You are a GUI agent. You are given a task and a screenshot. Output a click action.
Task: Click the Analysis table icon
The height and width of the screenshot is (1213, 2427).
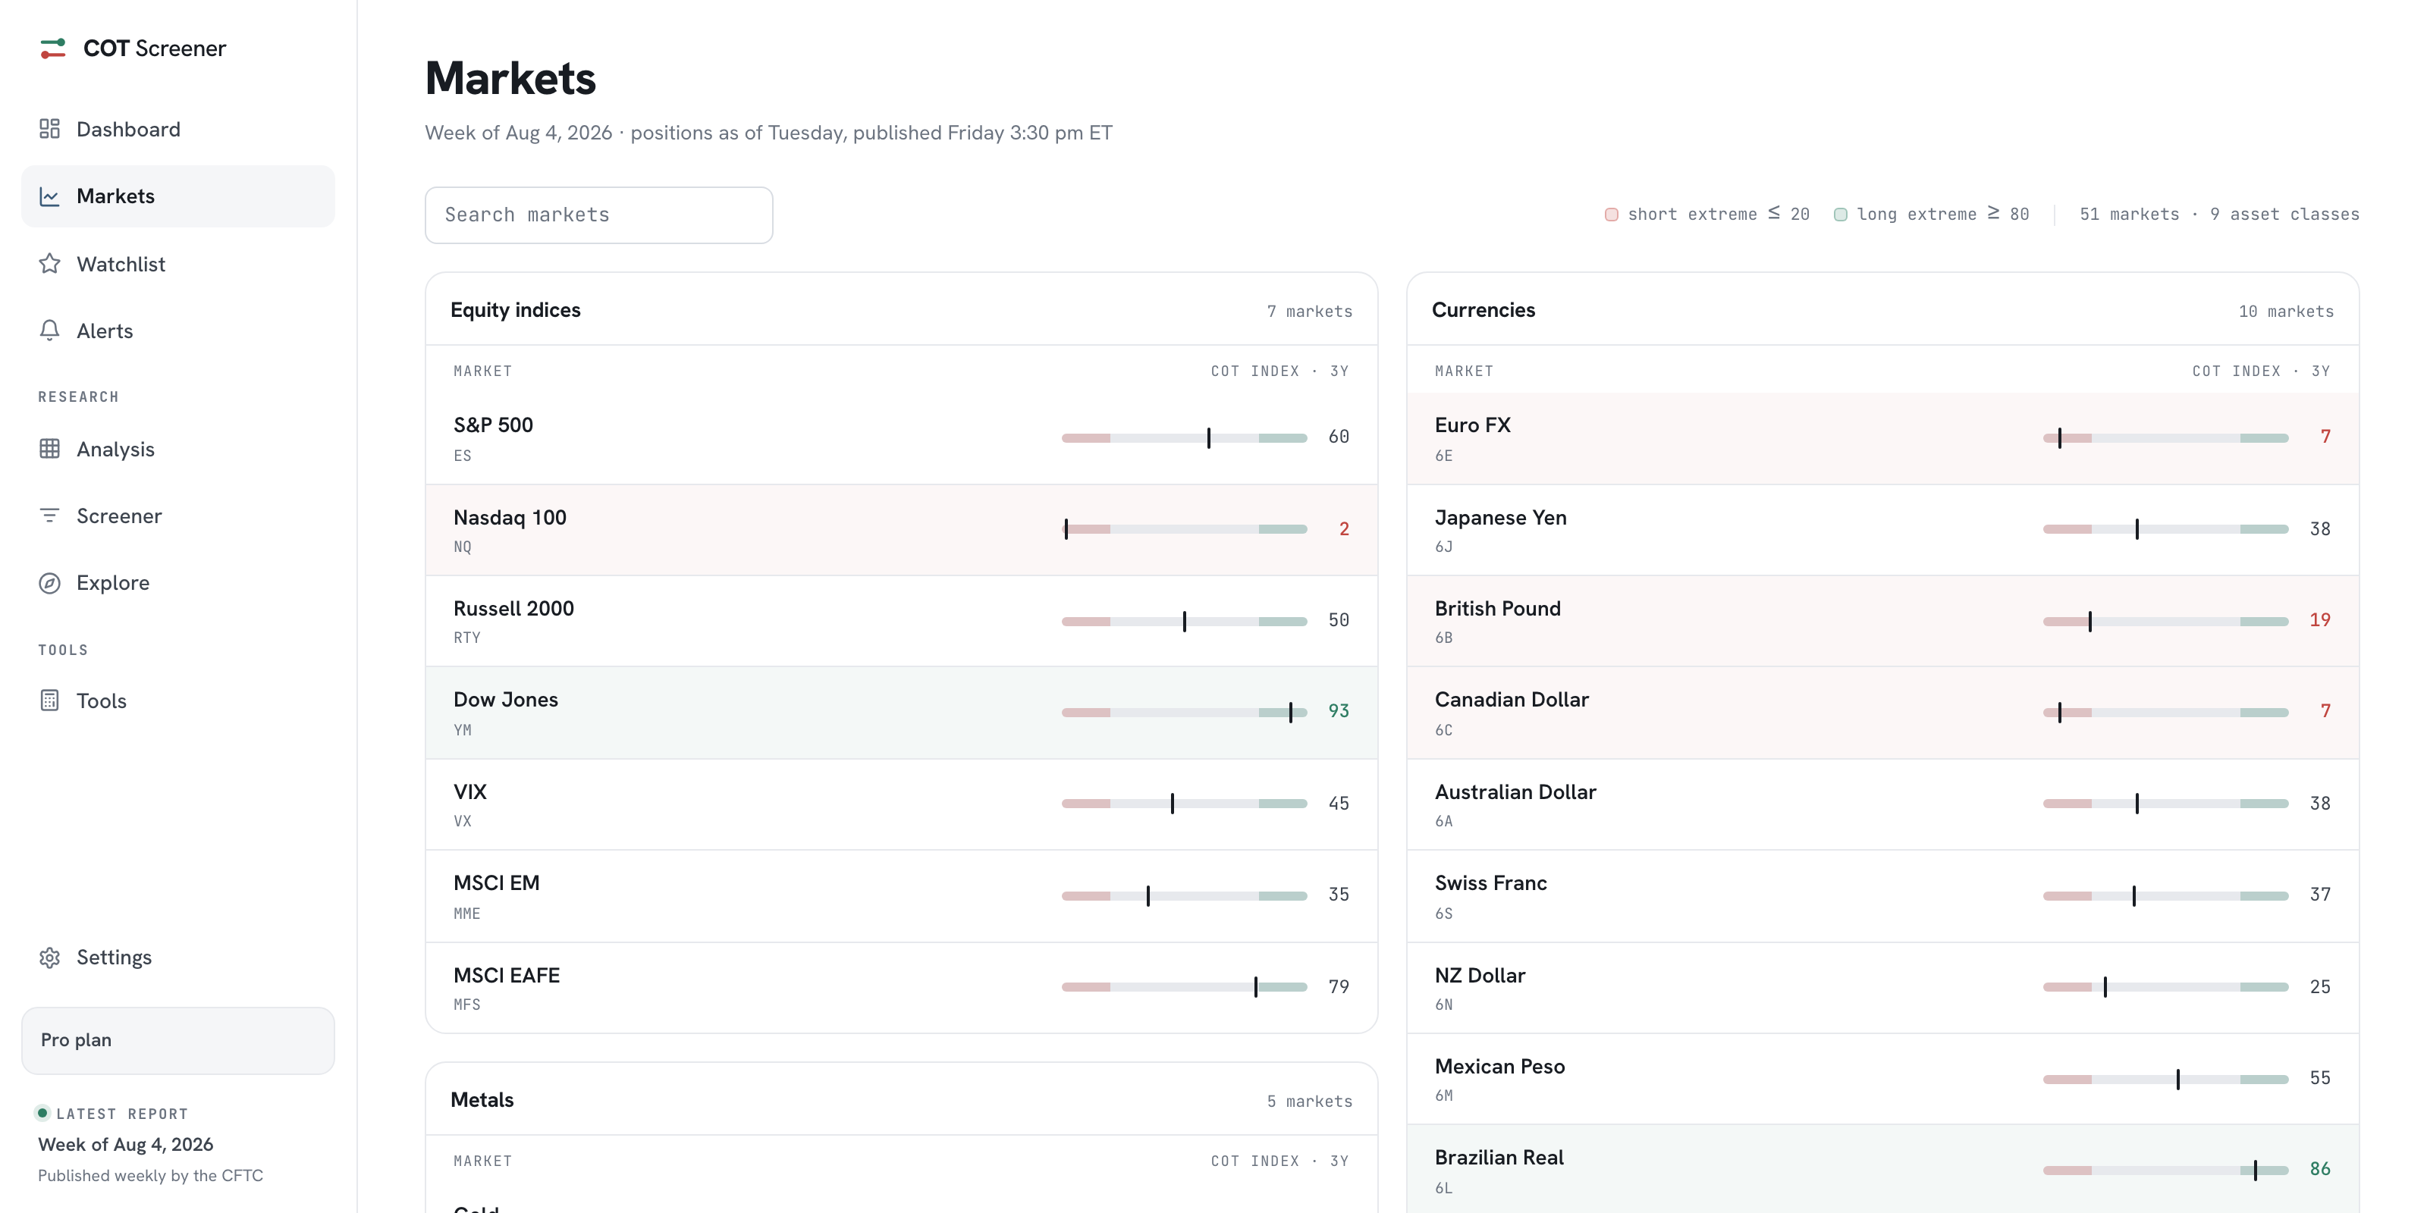click(x=50, y=450)
